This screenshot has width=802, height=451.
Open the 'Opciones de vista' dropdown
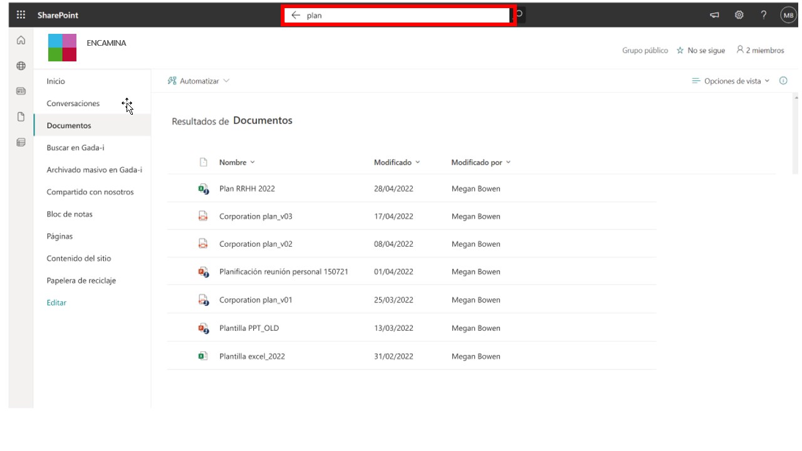(x=731, y=81)
